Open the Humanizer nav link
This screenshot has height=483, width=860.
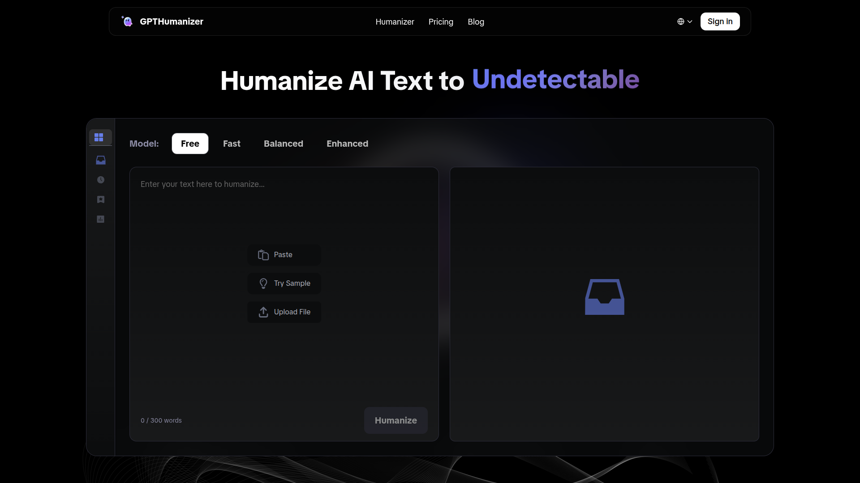(x=395, y=22)
